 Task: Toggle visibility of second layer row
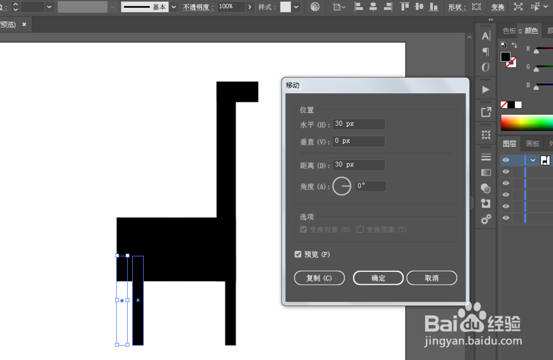[x=506, y=172]
